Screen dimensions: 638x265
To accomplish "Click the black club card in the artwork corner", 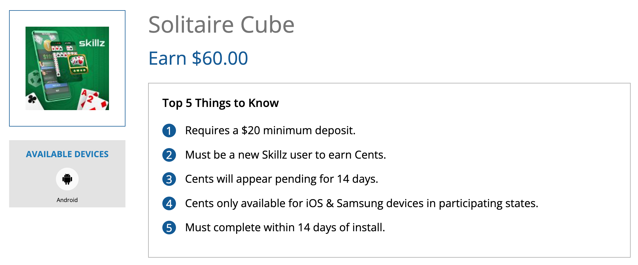I will (32, 100).
